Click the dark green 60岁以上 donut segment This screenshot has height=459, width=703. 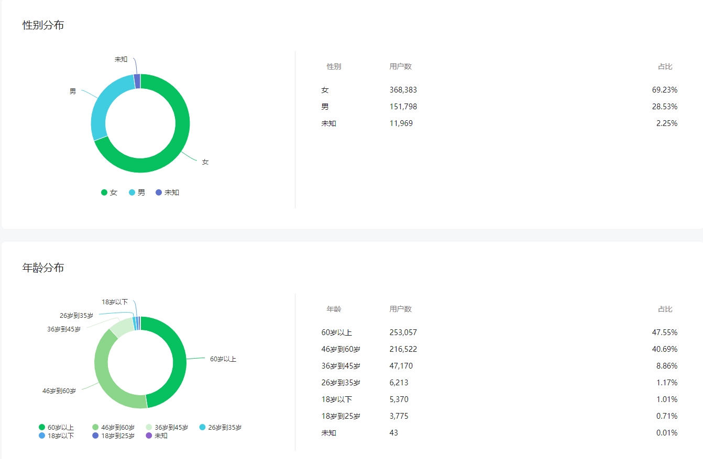(179, 361)
